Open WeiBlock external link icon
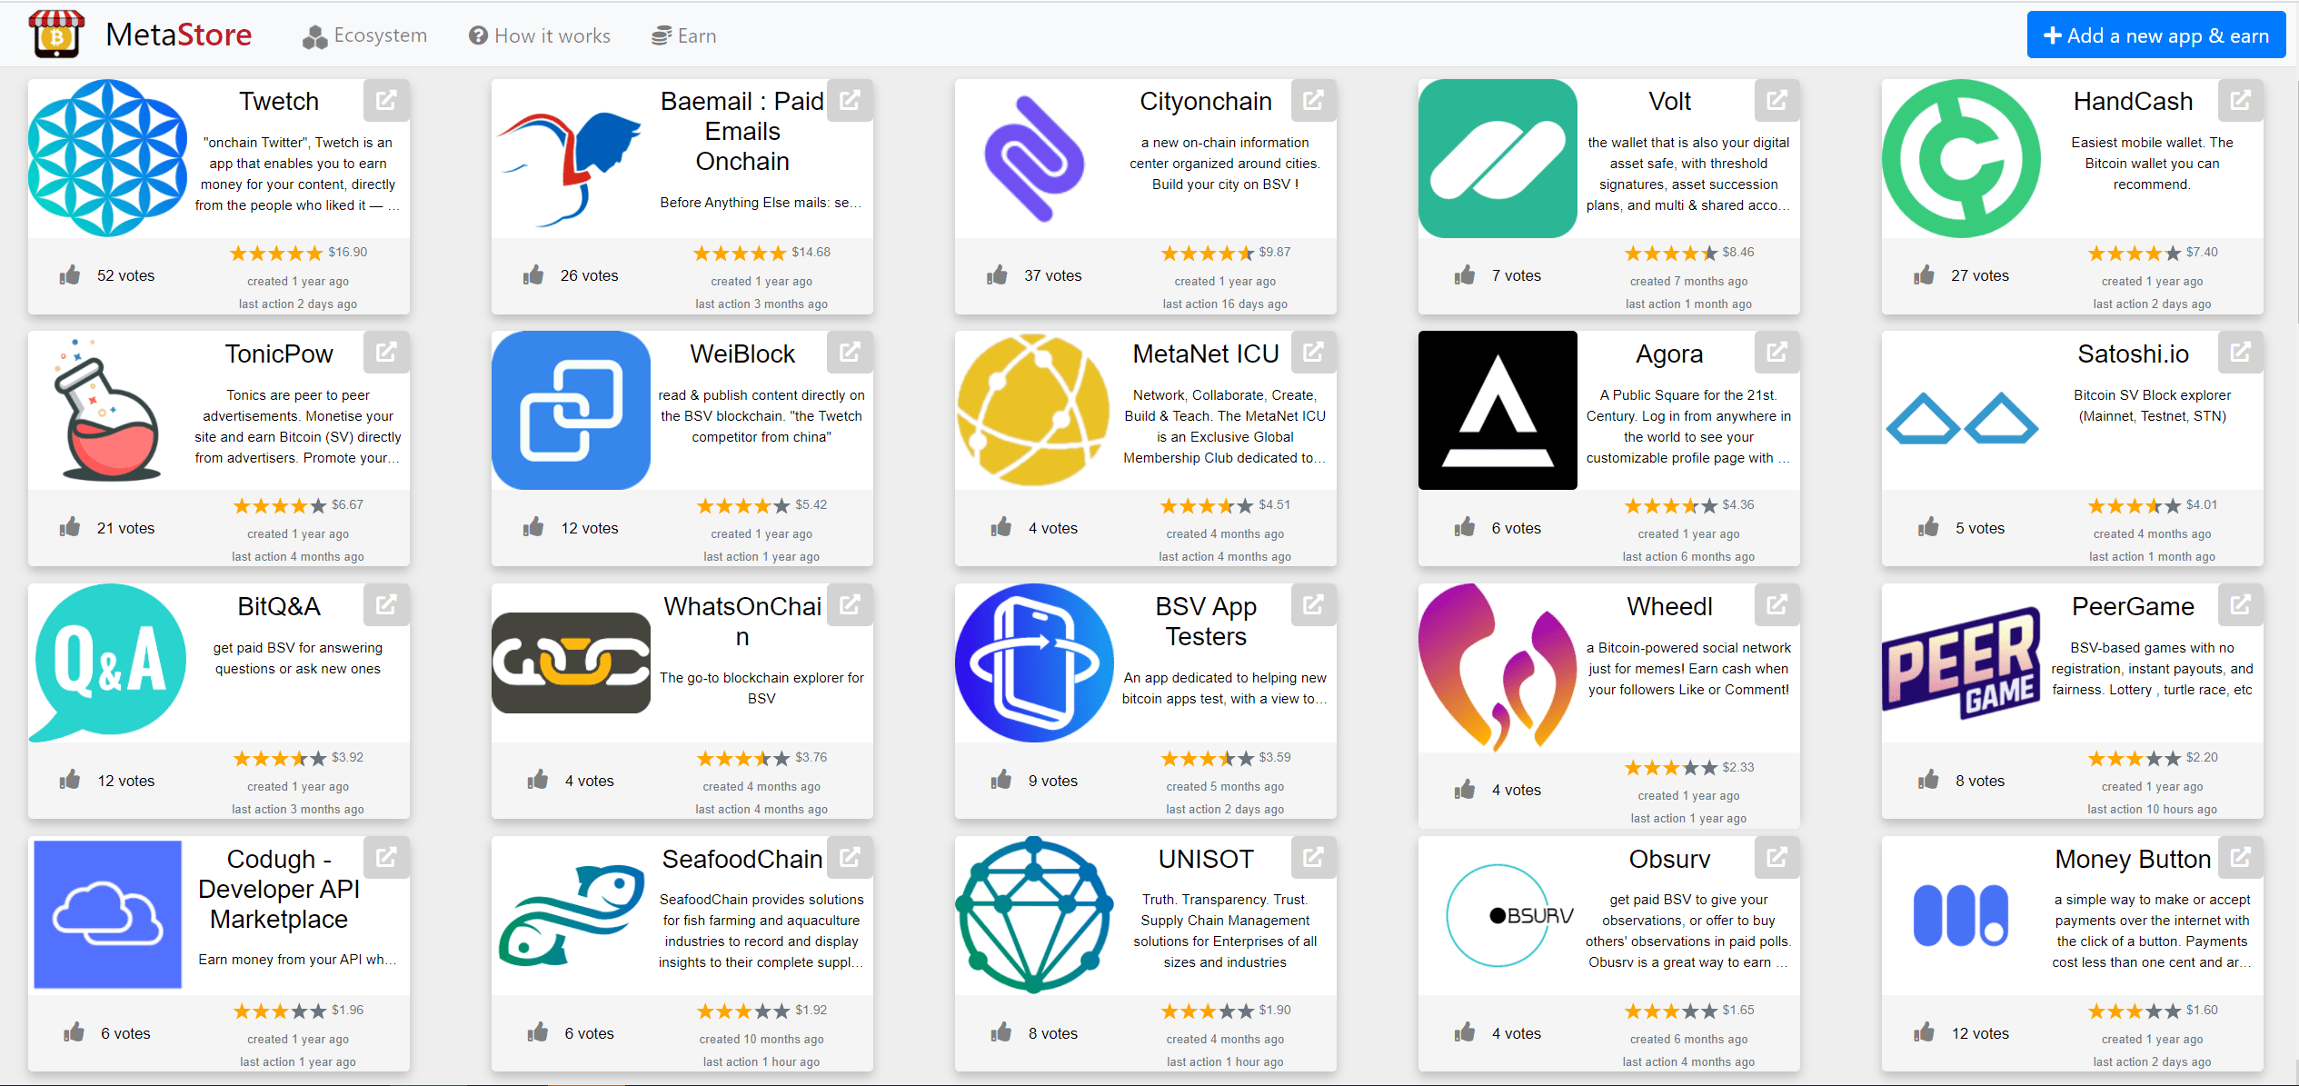2299x1086 pixels. [x=850, y=352]
